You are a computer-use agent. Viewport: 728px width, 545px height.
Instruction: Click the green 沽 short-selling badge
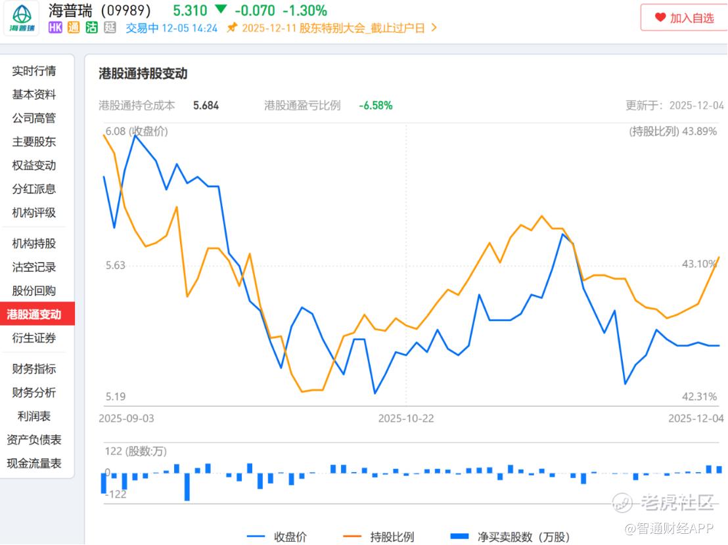(92, 28)
